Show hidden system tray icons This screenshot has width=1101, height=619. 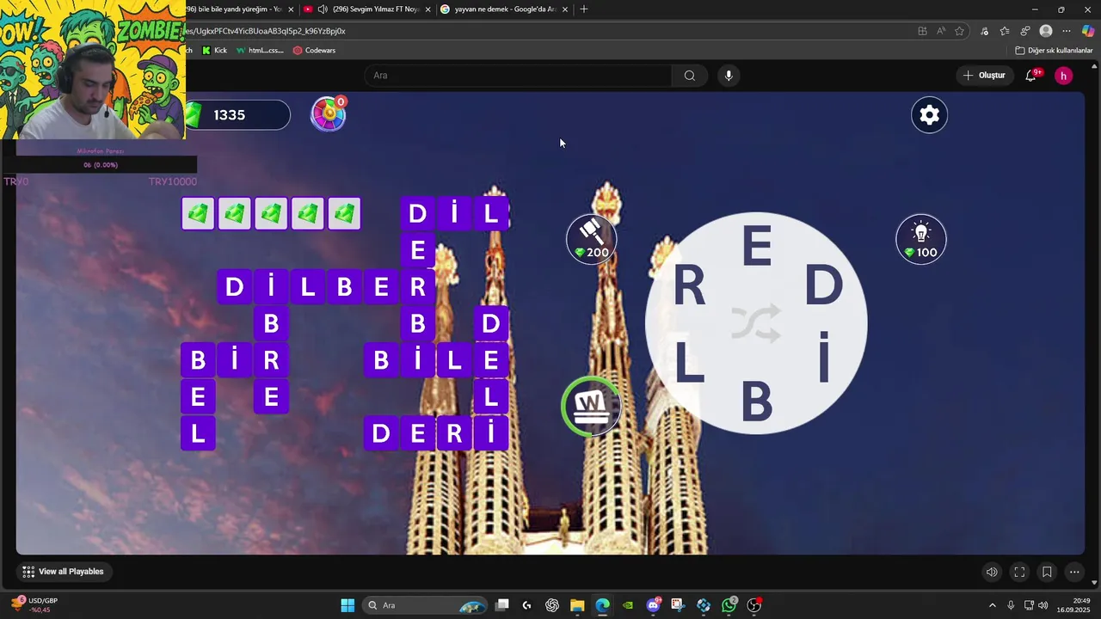(992, 605)
